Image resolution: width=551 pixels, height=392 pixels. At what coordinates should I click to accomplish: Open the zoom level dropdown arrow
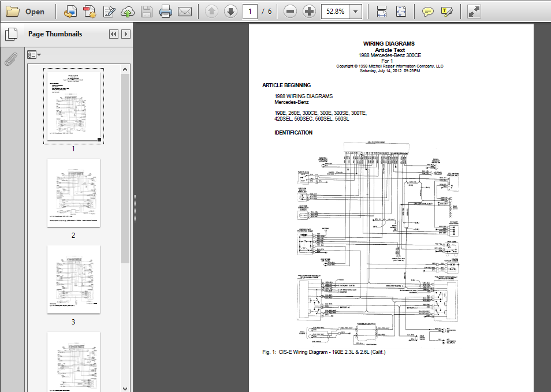356,12
